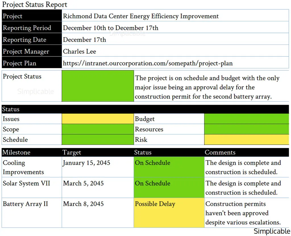Screen dimensions: 291x236
Task: Select the "Charles Lee" cell
Action: tap(175, 51)
